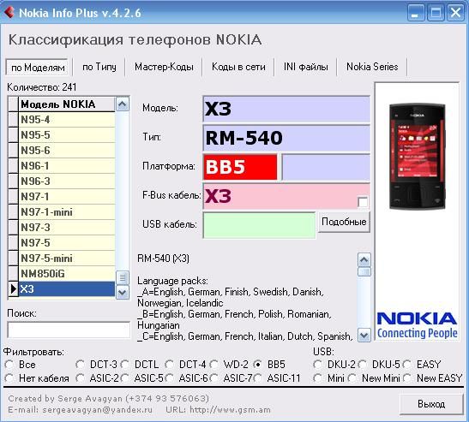Screen dimensions: 469x422
Task: Click the 'Тип' field showing RM-540
Action: pyautogui.click(x=286, y=138)
